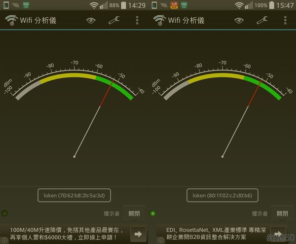Click the EDI RosettaNet advertisement text
The width and height of the screenshot is (296, 244).
tap(216, 234)
